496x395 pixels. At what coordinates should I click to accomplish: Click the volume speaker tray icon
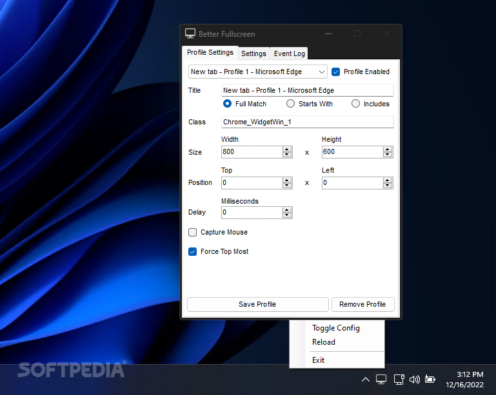[x=414, y=379]
